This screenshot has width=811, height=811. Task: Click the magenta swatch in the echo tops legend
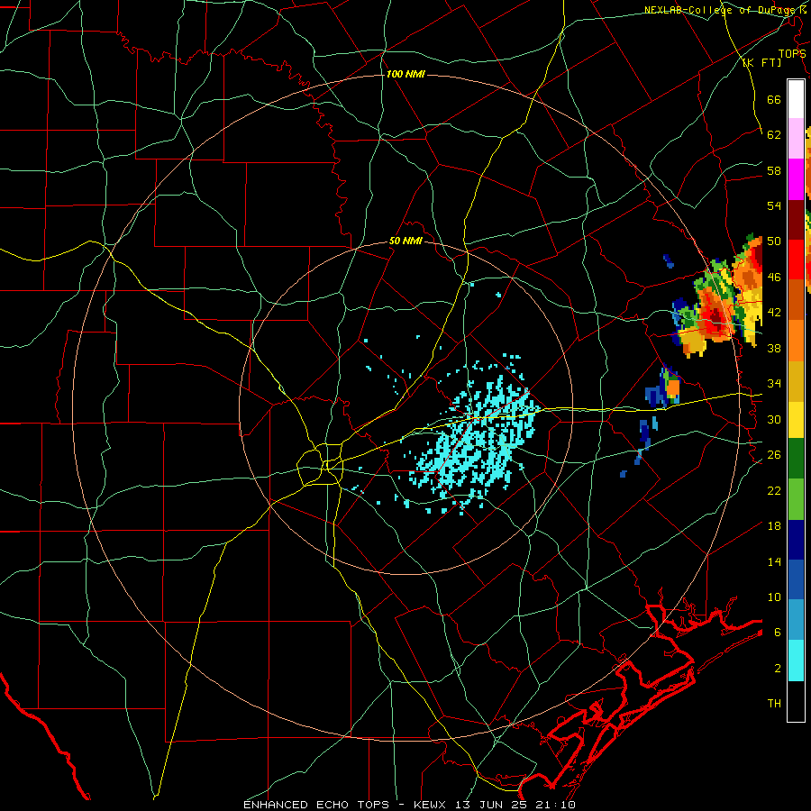(x=796, y=178)
